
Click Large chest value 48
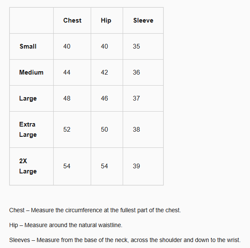(x=66, y=98)
